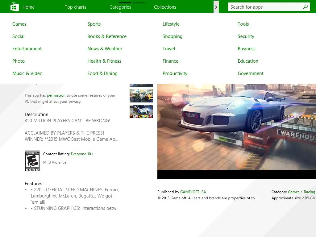The image size is (316, 237).
Task: Choose the Games category
Action: (19, 24)
